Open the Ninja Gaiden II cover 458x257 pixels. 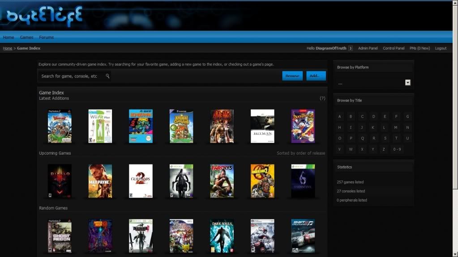(141, 236)
